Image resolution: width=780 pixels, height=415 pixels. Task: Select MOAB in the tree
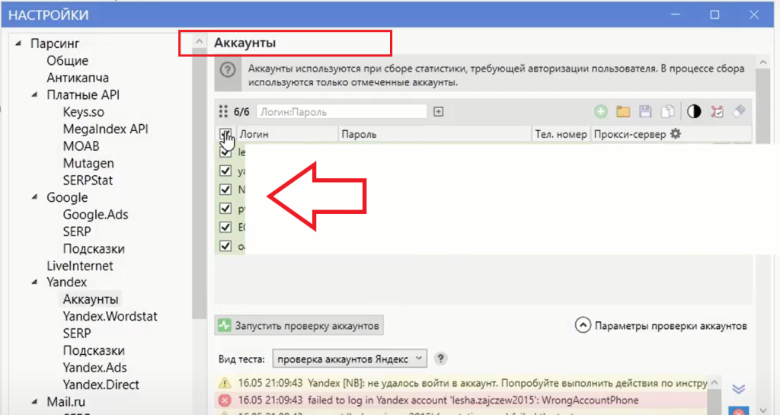click(81, 146)
